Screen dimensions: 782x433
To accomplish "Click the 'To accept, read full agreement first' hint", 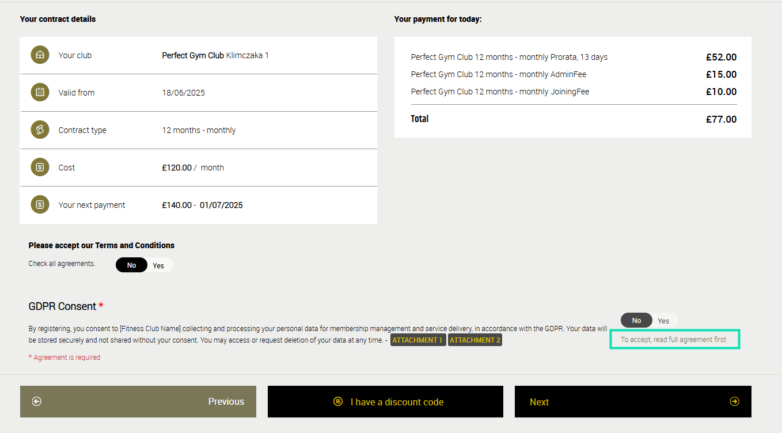I will click(x=673, y=340).
